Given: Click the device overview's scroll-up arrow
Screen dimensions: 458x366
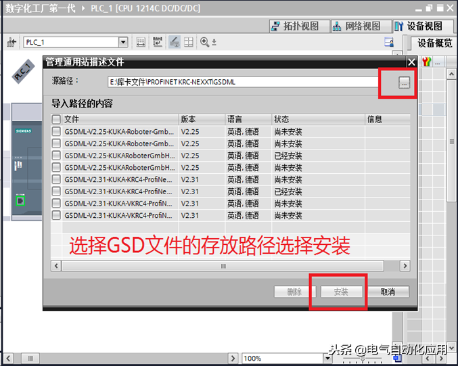Looking at the screenshot, I should click(x=452, y=74).
